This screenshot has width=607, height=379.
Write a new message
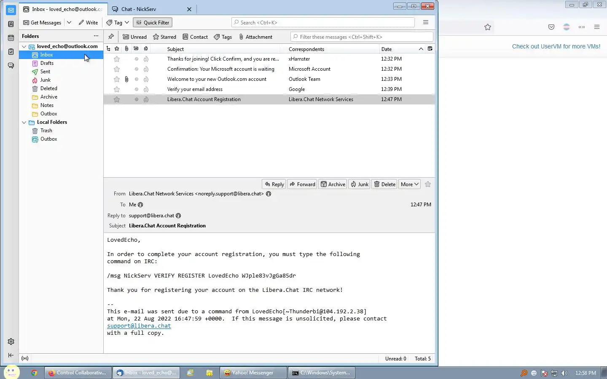coord(88,23)
